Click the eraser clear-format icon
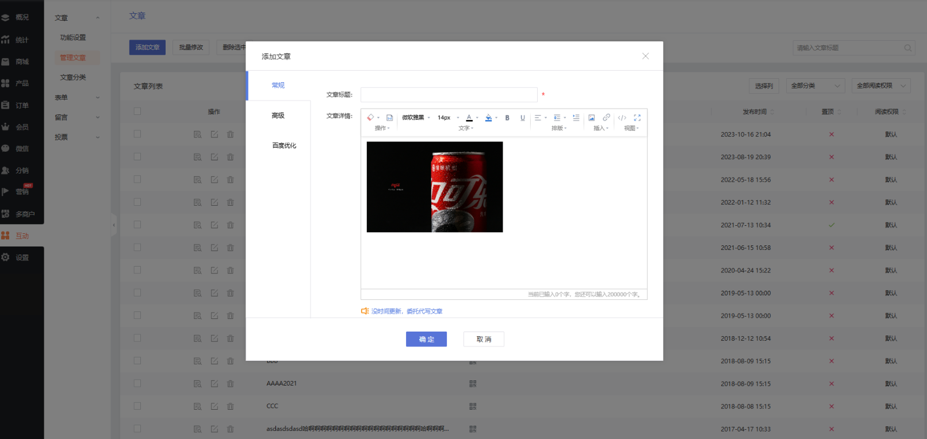Image resolution: width=927 pixels, height=439 pixels. click(370, 117)
